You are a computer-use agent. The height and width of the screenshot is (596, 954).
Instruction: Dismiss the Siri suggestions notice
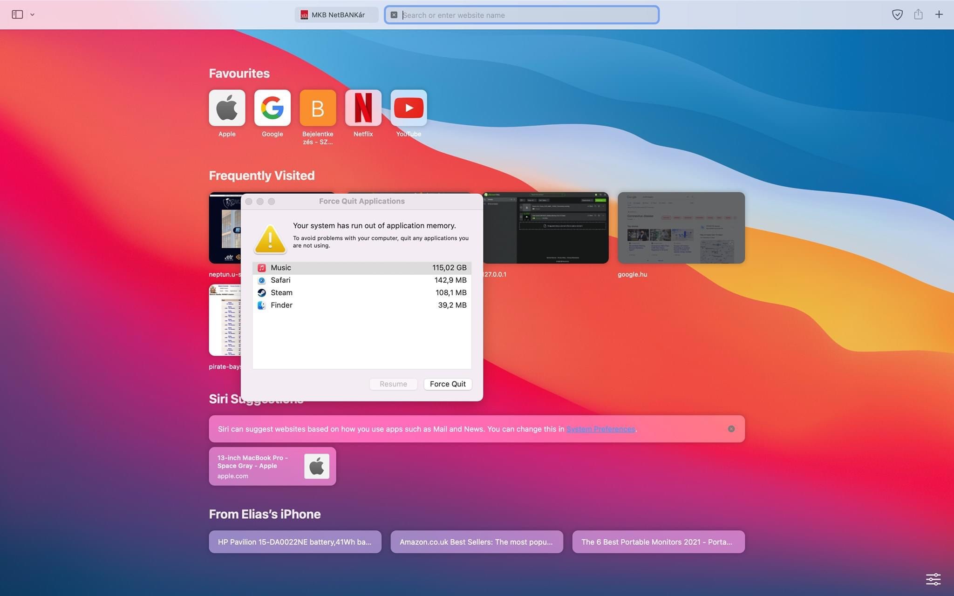pyautogui.click(x=731, y=429)
